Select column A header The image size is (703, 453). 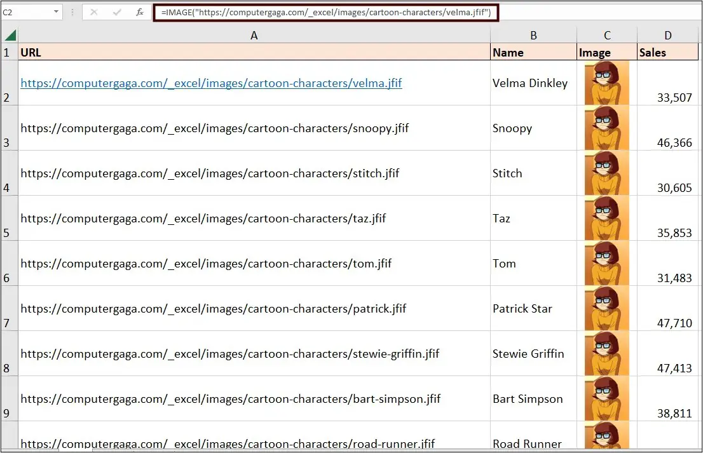coord(254,35)
